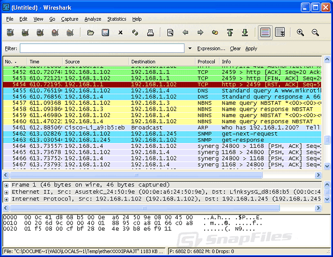Reload the capture file icon
Screen dimensions: 333x257
click(x=135, y=32)
